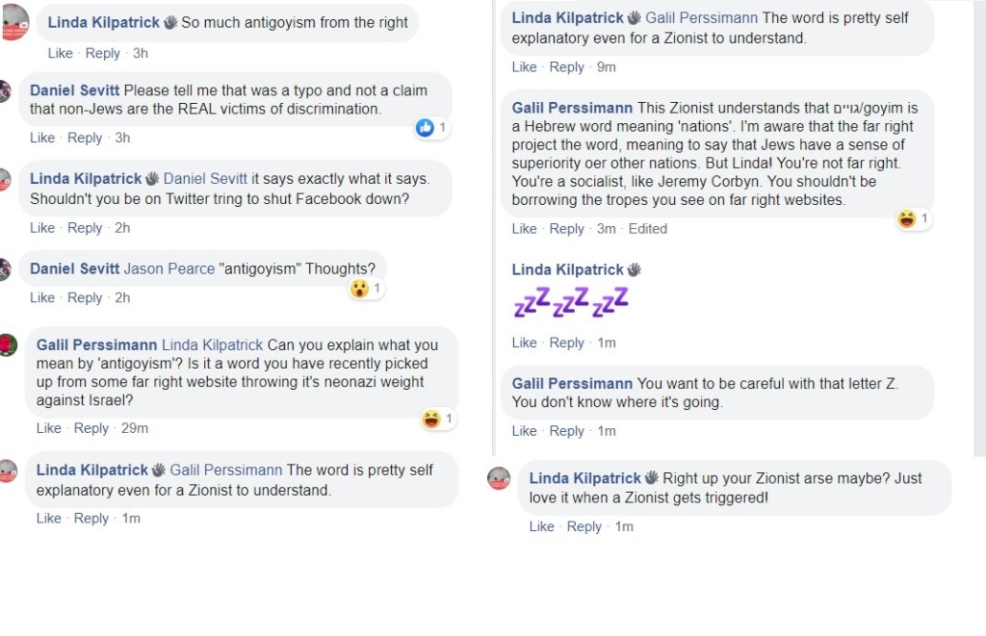Reply to Daniel Sevitt's "Please tell me" comment
Viewport: 986px width, 636px height.
tap(85, 138)
